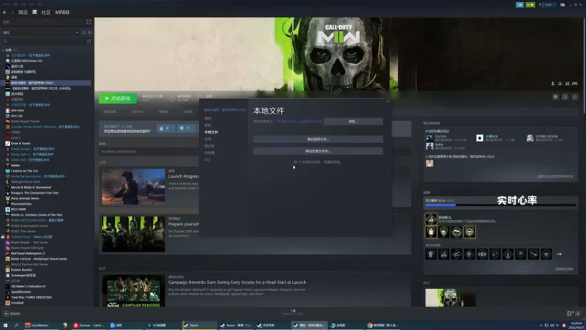Close the properties dialog with X
586x330 pixels.
[388, 101]
